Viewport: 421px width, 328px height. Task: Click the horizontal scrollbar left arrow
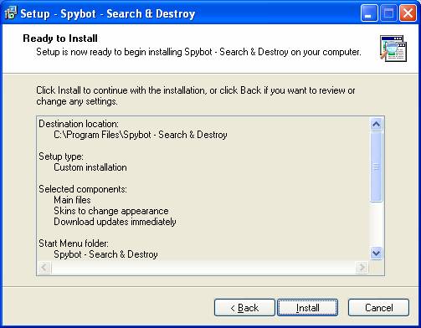pos(44,268)
